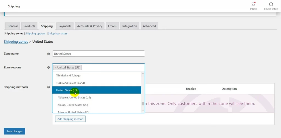Image resolution: width=281 pixels, height=138 pixels.
Task: Switch to the Products tab
Action: coord(29,26)
